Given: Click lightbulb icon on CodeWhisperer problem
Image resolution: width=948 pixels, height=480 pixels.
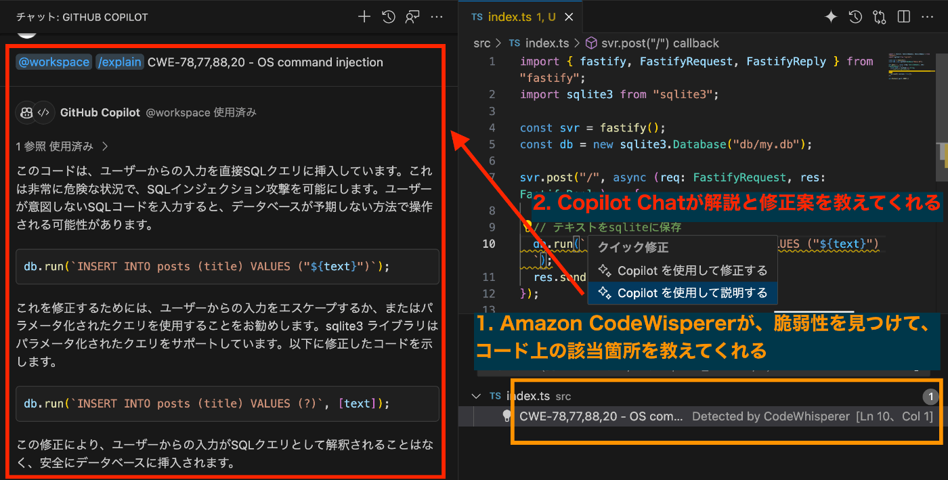Looking at the screenshot, I should point(507,417).
